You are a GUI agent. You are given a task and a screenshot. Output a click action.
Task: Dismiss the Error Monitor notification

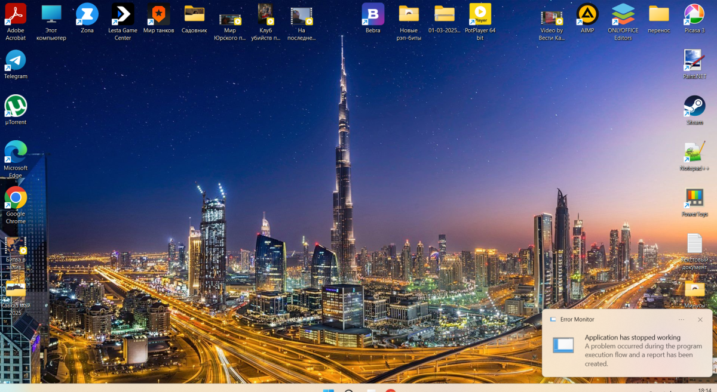pos(700,319)
